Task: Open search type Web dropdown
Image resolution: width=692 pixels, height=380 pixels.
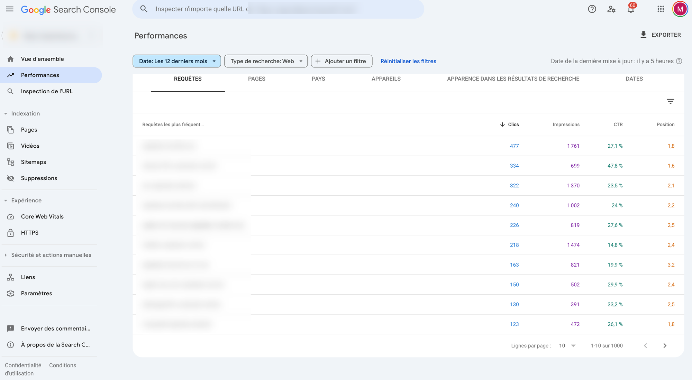Action: (x=266, y=61)
